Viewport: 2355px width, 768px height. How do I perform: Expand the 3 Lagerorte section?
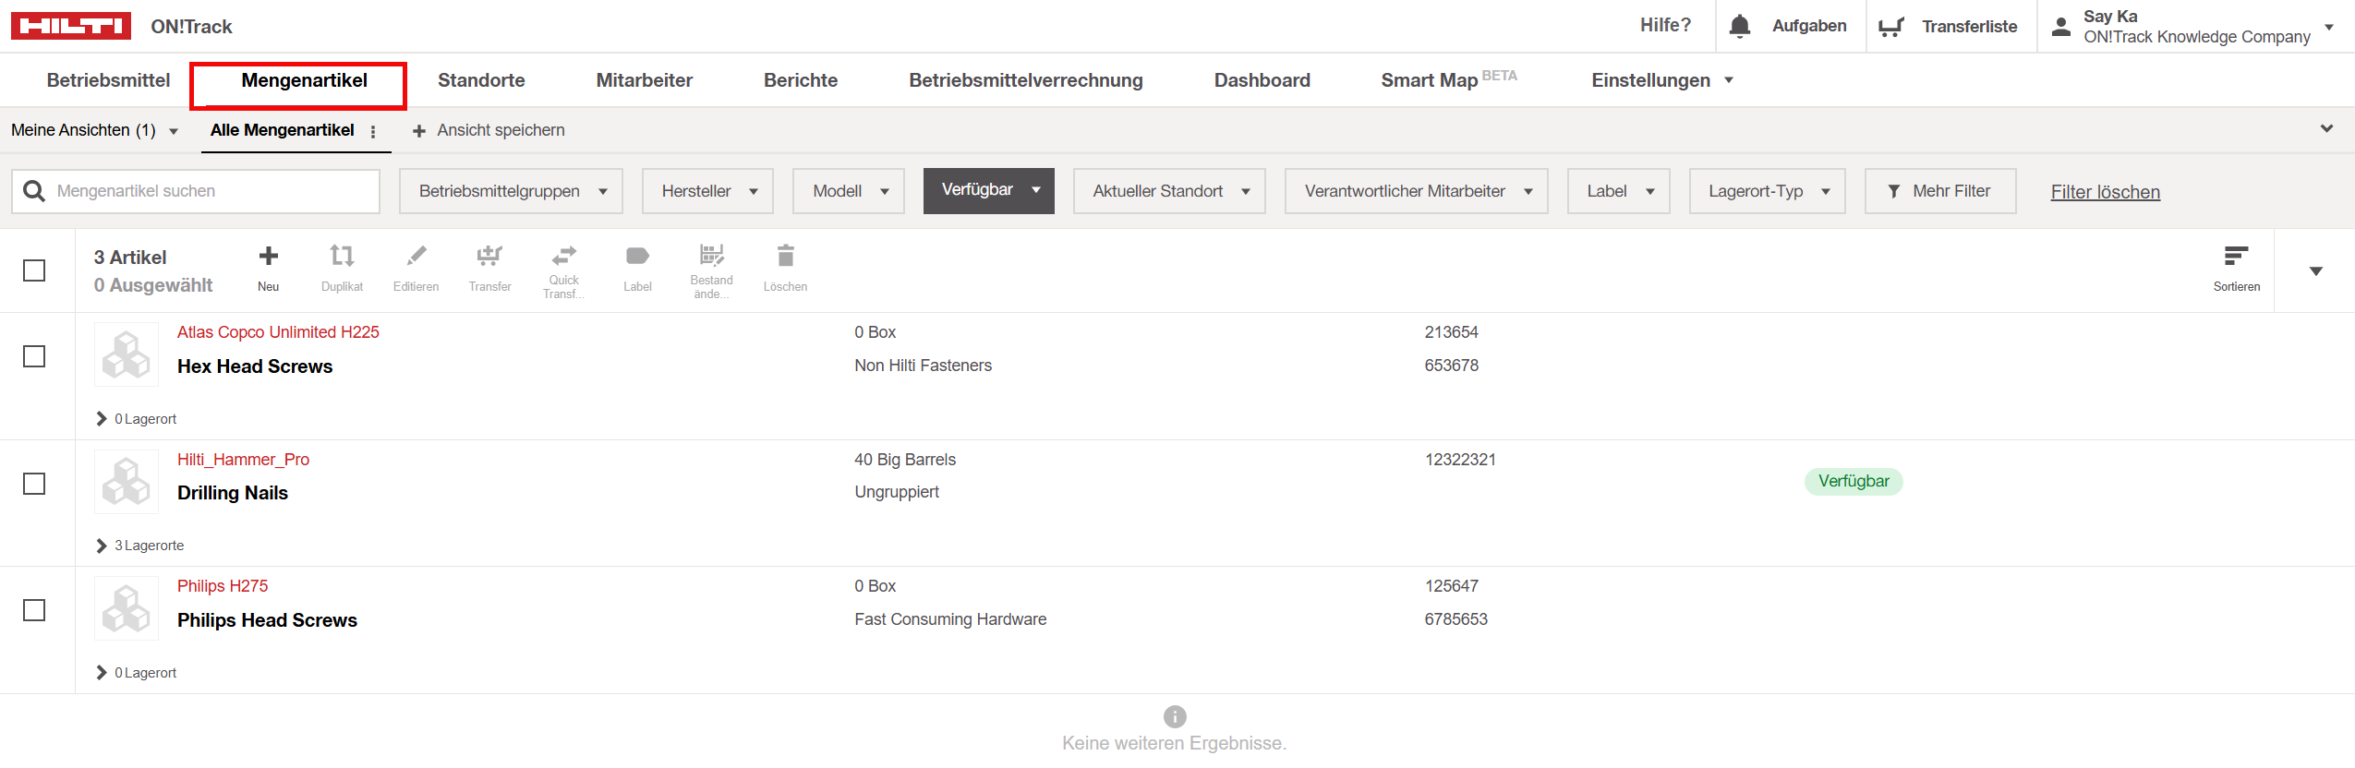140,546
